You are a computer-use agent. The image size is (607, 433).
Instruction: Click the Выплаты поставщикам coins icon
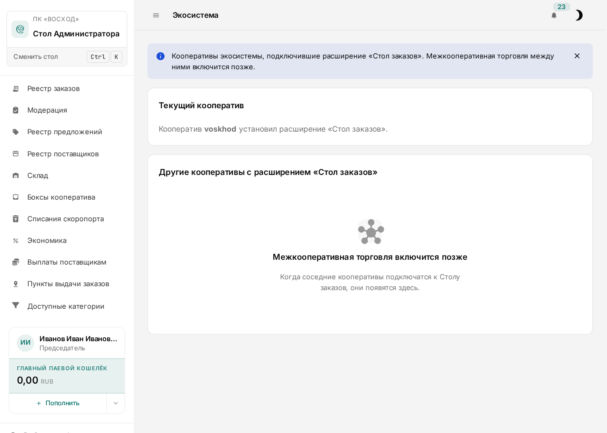[16, 262]
